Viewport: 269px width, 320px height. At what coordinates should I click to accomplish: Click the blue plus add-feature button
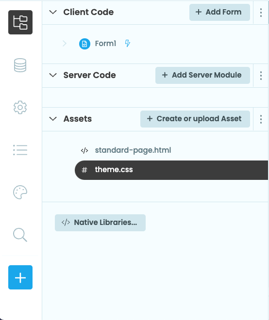pyautogui.click(x=20, y=277)
